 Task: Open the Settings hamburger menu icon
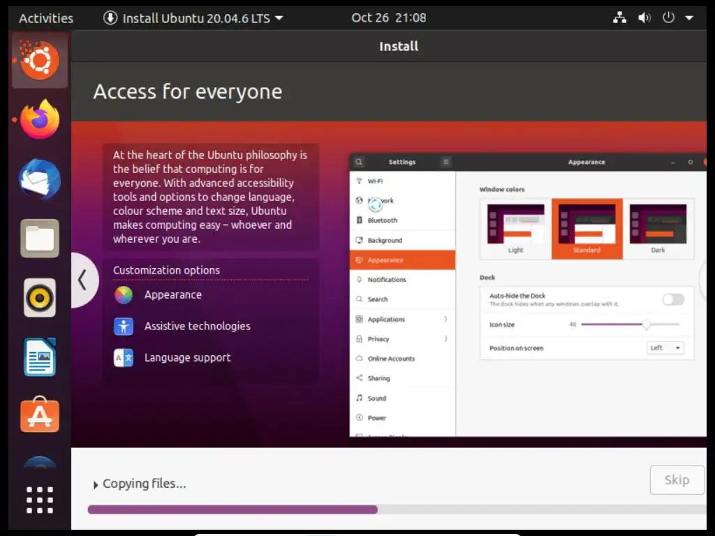point(446,162)
